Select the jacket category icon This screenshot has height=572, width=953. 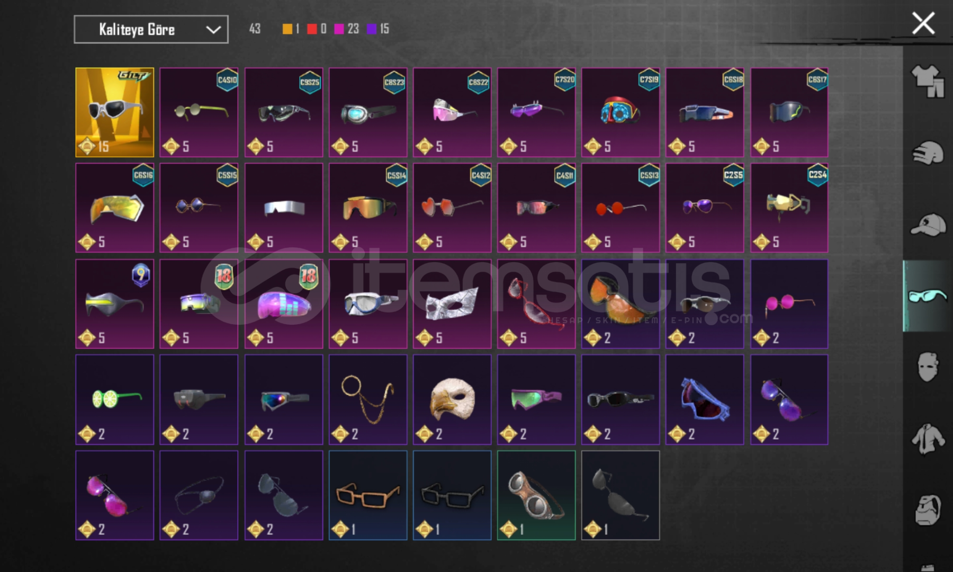click(928, 439)
